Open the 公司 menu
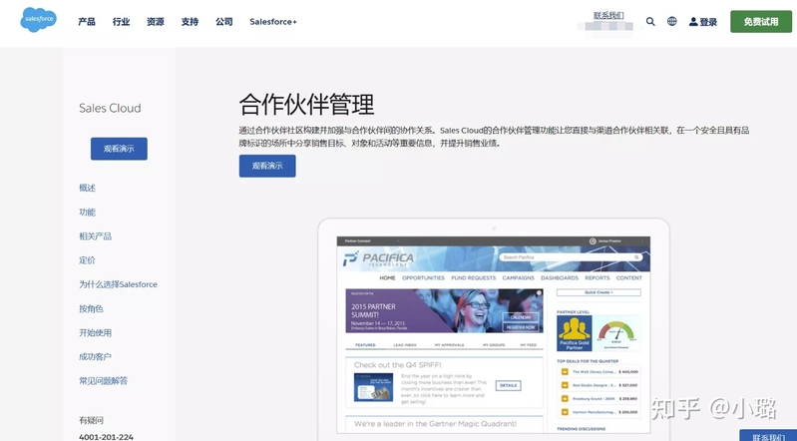 pyautogui.click(x=223, y=22)
